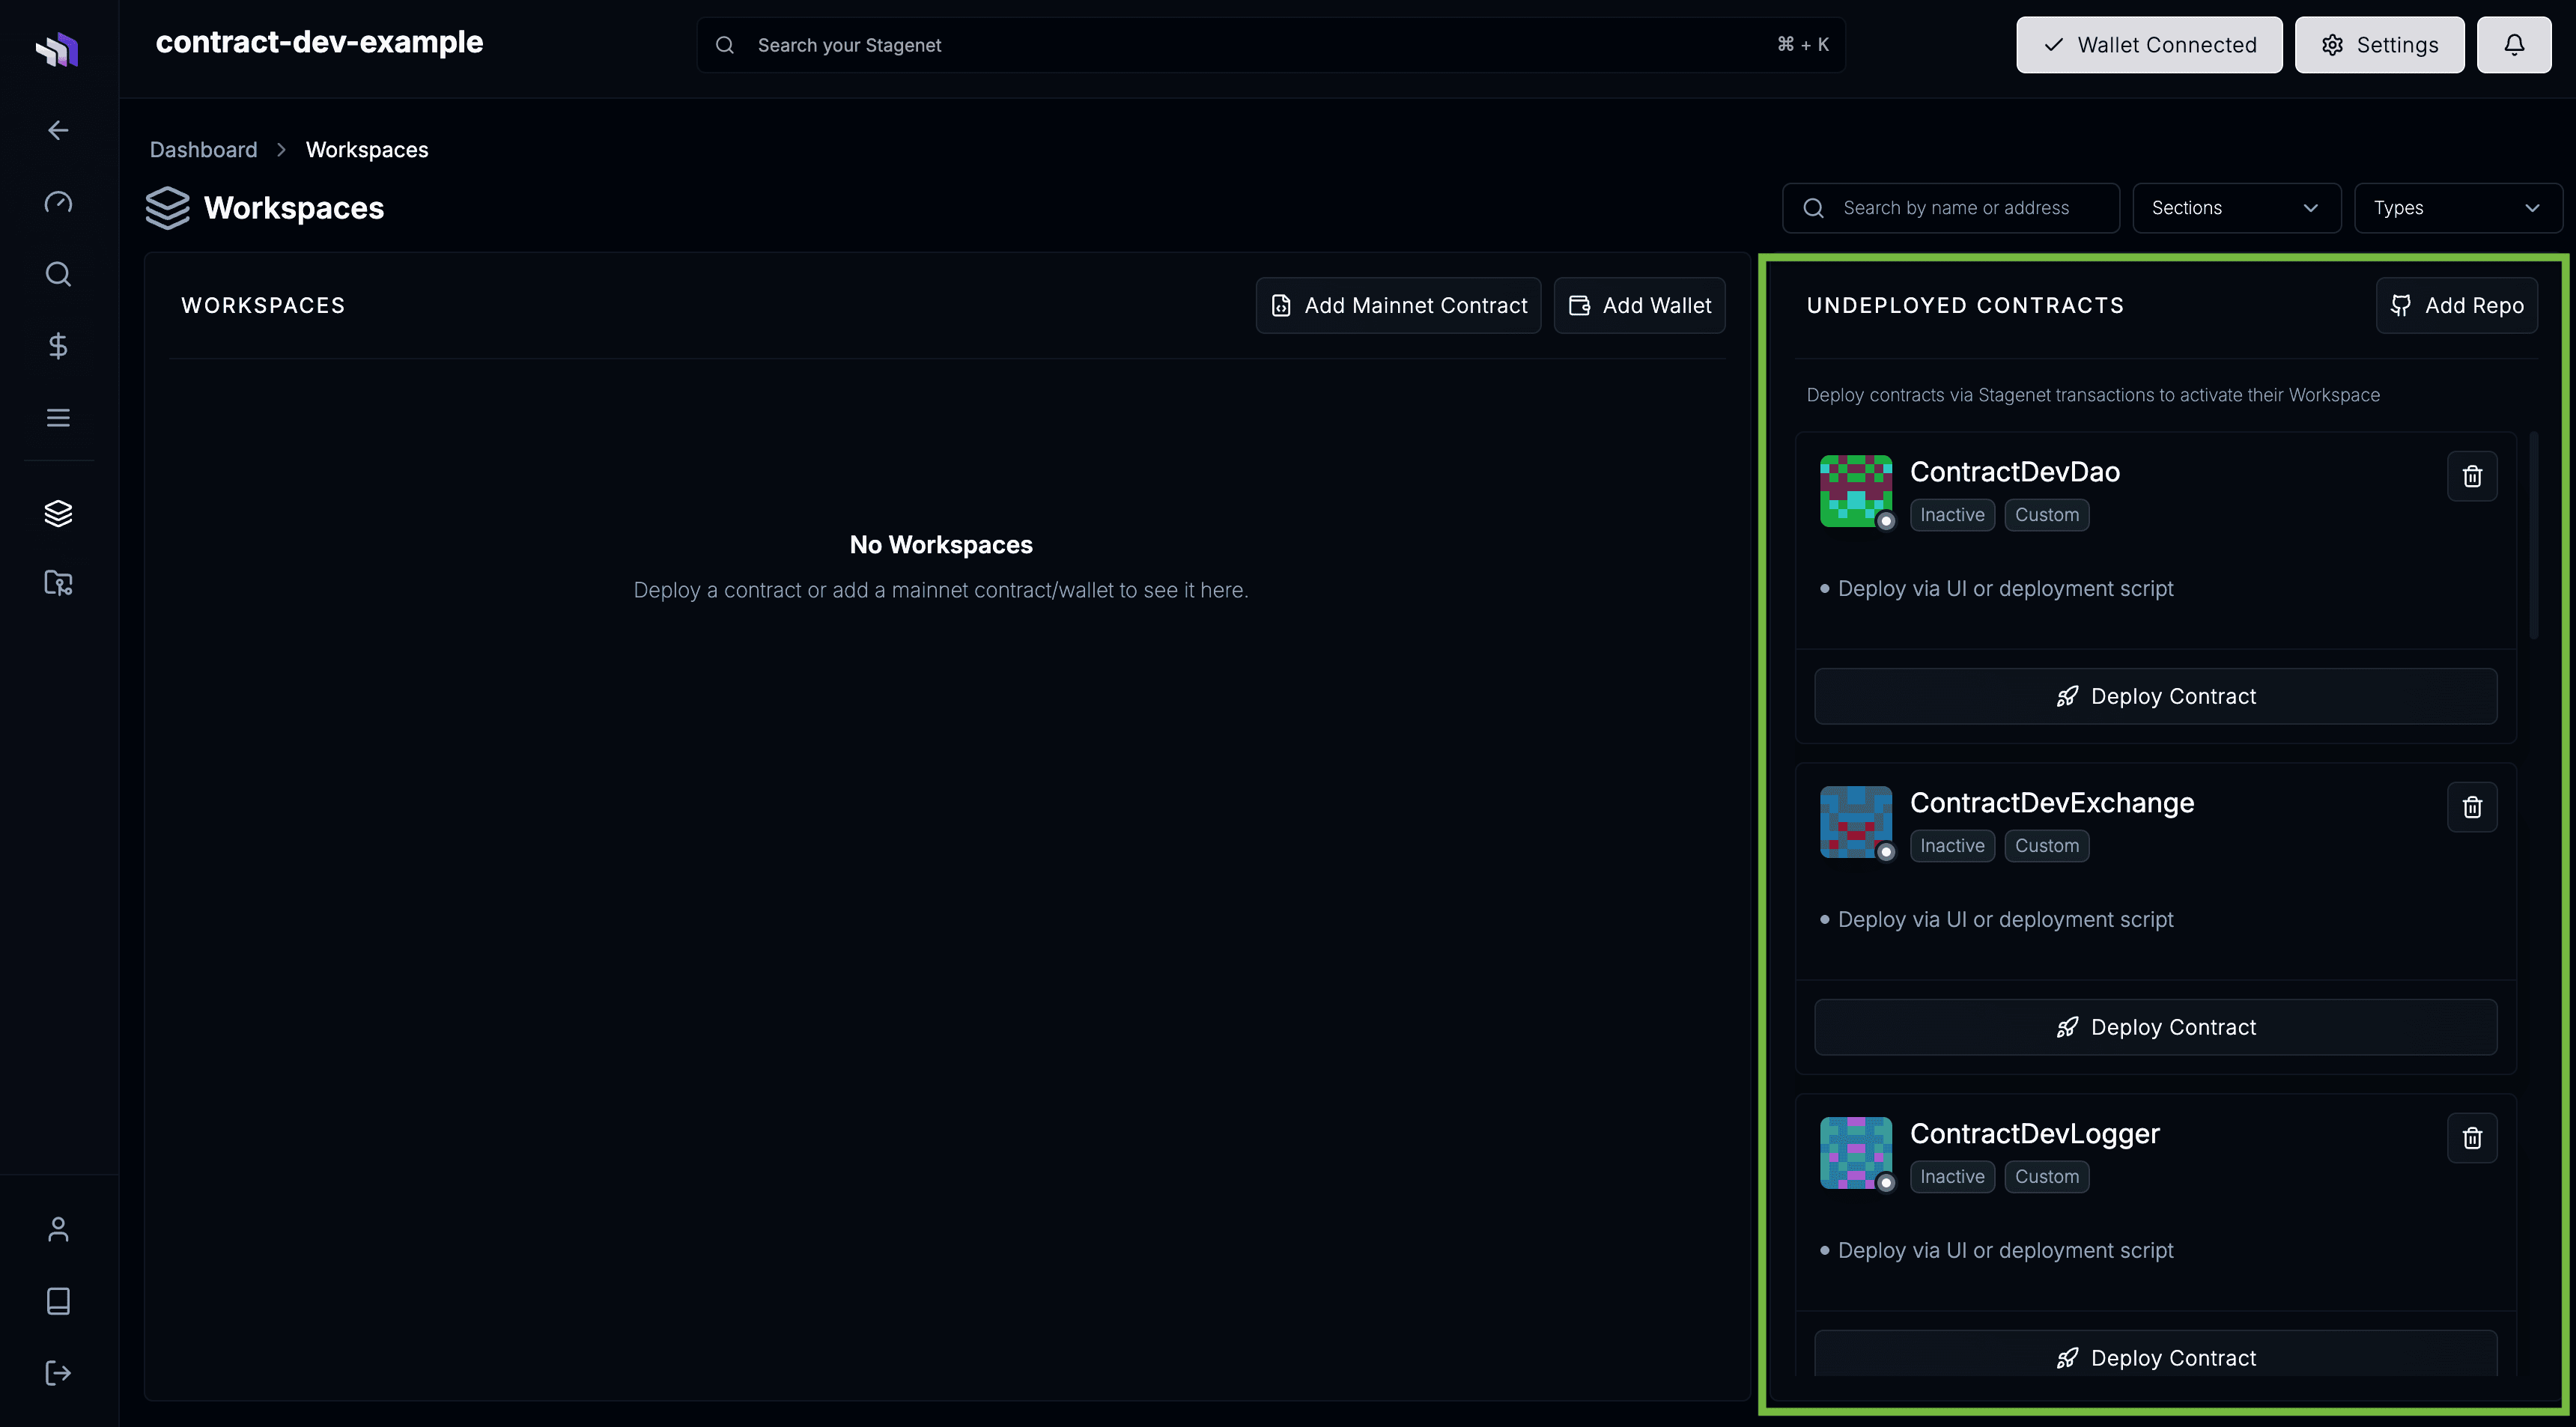Image resolution: width=2576 pixels, height=1427 pixels.
Task: Click Add Repo in Undeployed Contracts
Action: click(x=2456, y=306)
